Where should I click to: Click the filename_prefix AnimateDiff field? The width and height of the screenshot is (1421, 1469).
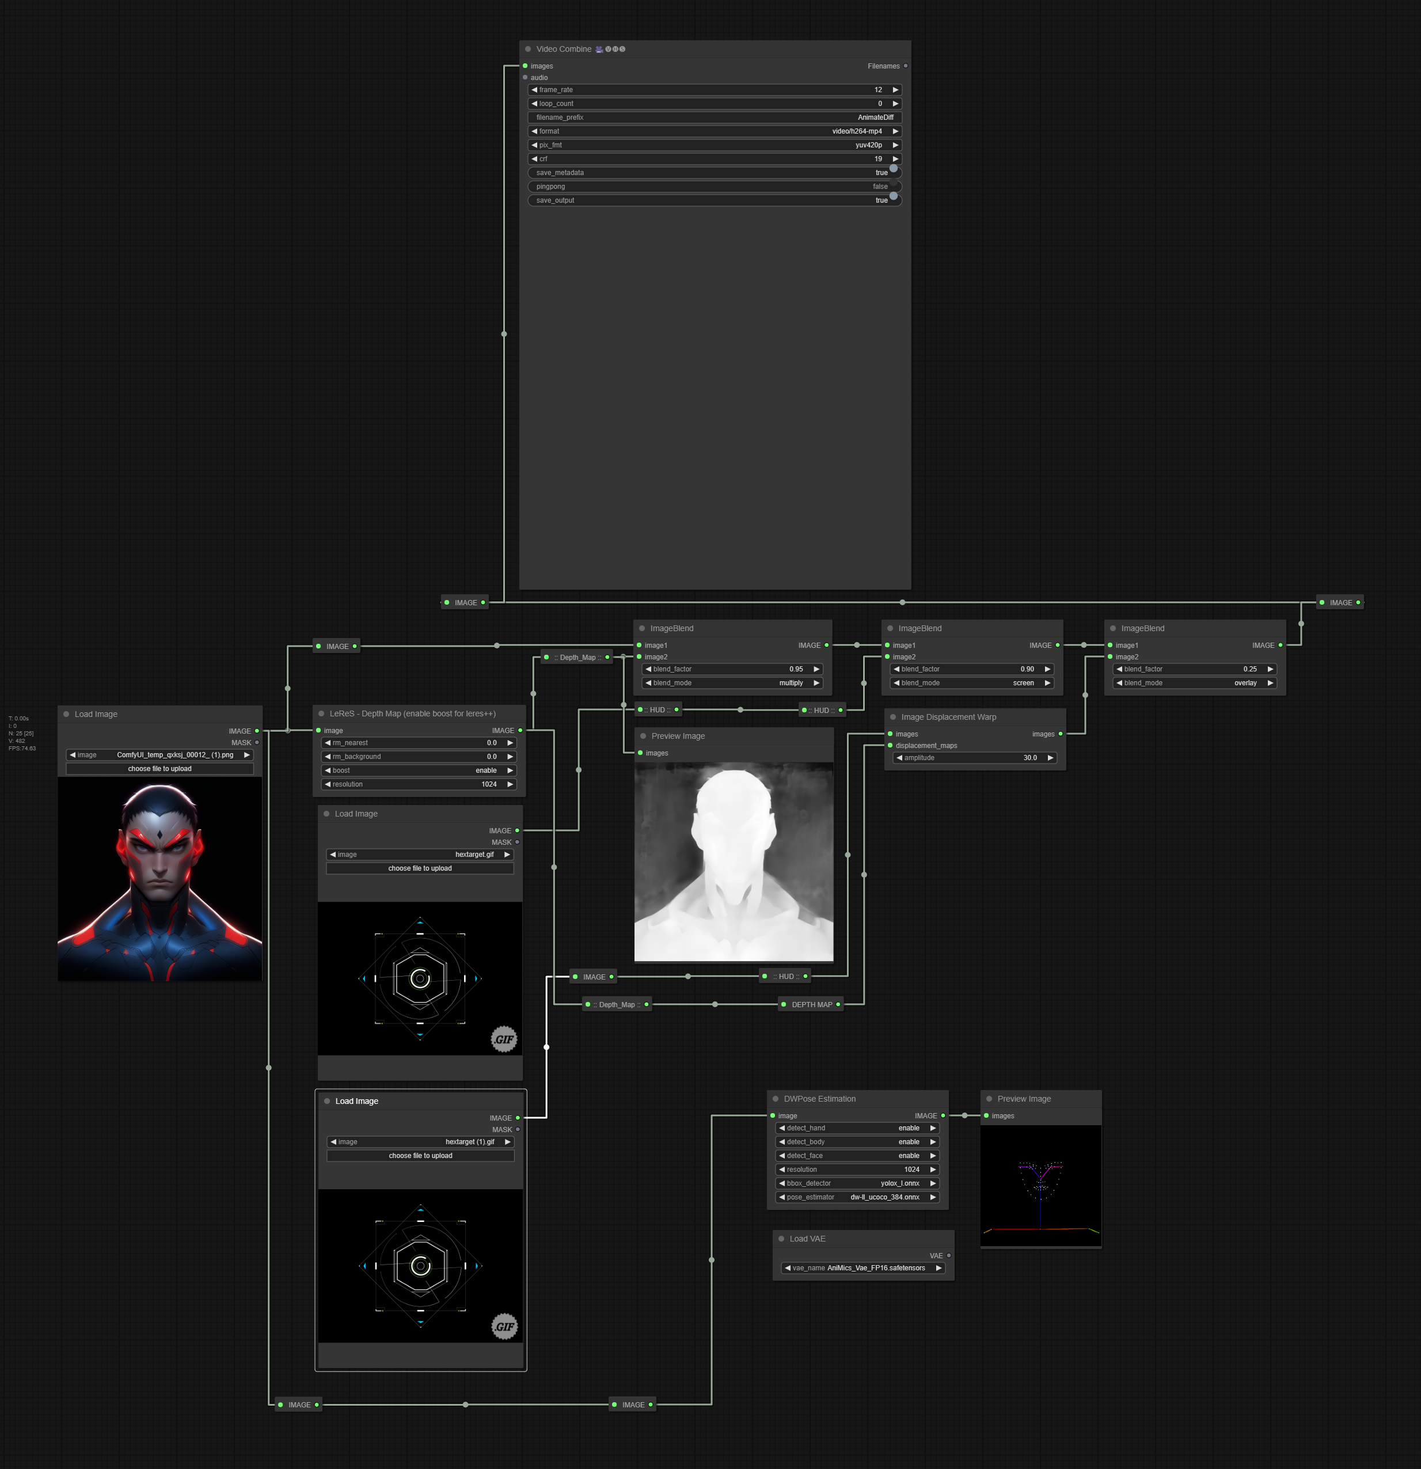[715, 117]
